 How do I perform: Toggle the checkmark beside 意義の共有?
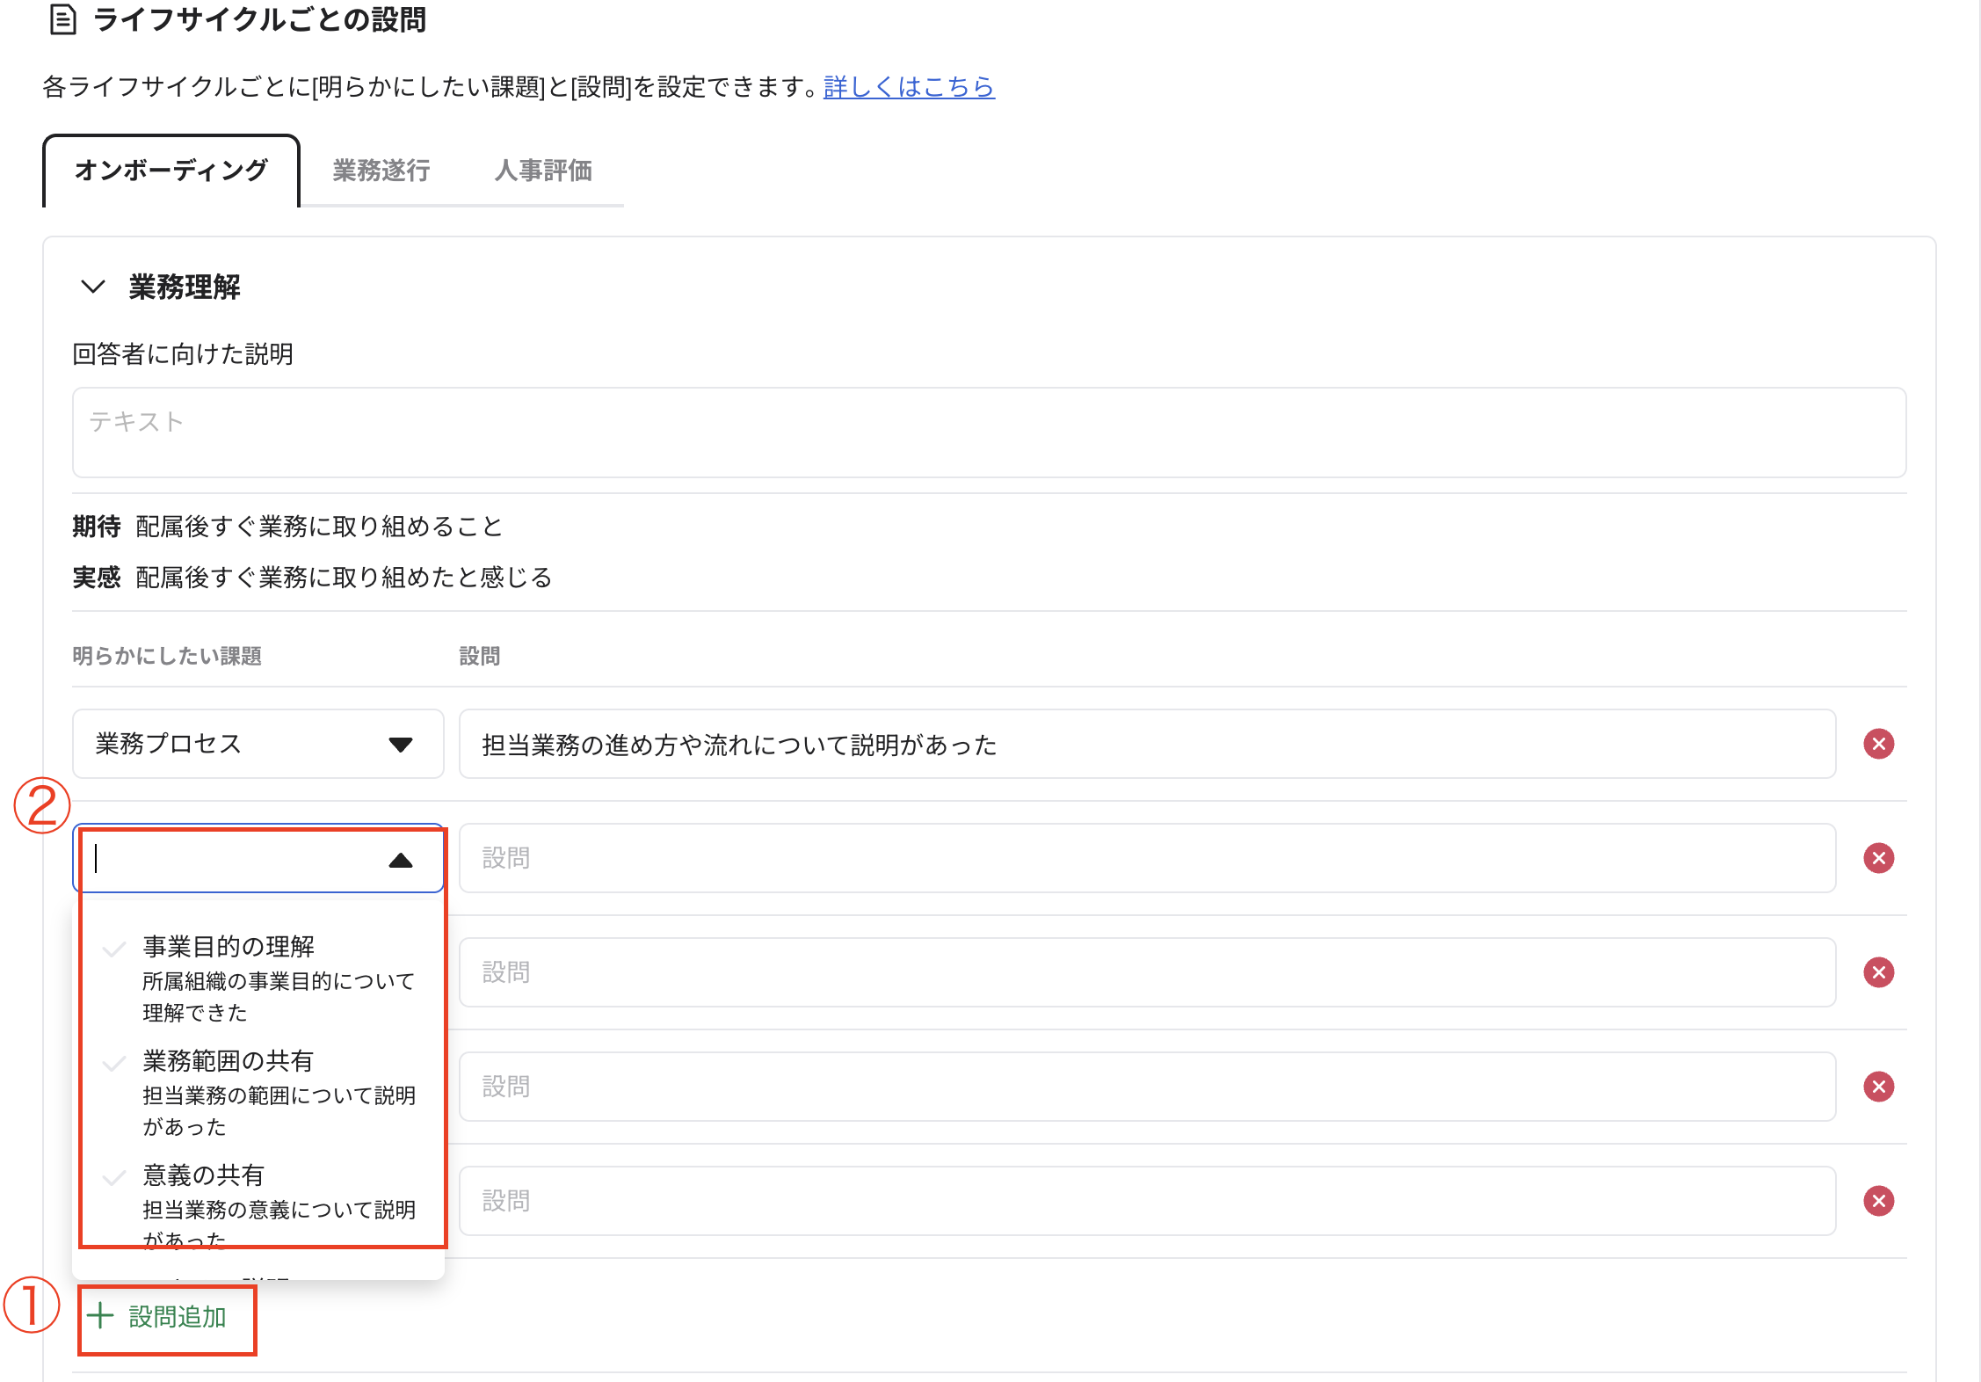point(114,1178)
